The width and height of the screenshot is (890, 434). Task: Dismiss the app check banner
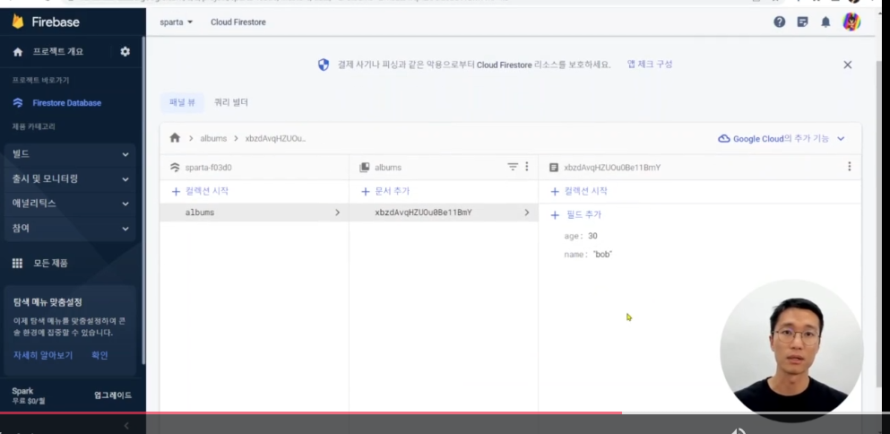(x=848, y=65)
